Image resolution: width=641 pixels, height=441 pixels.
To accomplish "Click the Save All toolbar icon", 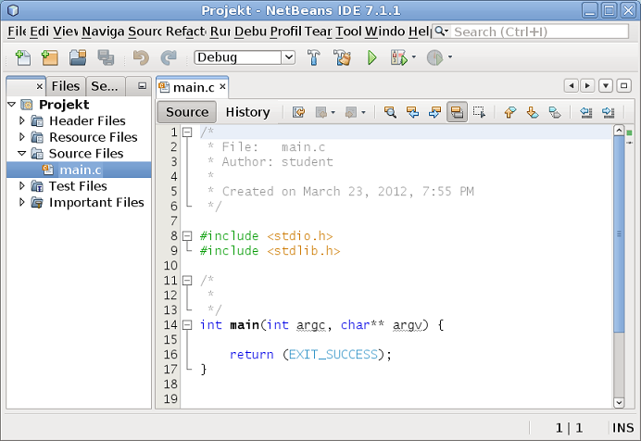I will click(106, 57).
